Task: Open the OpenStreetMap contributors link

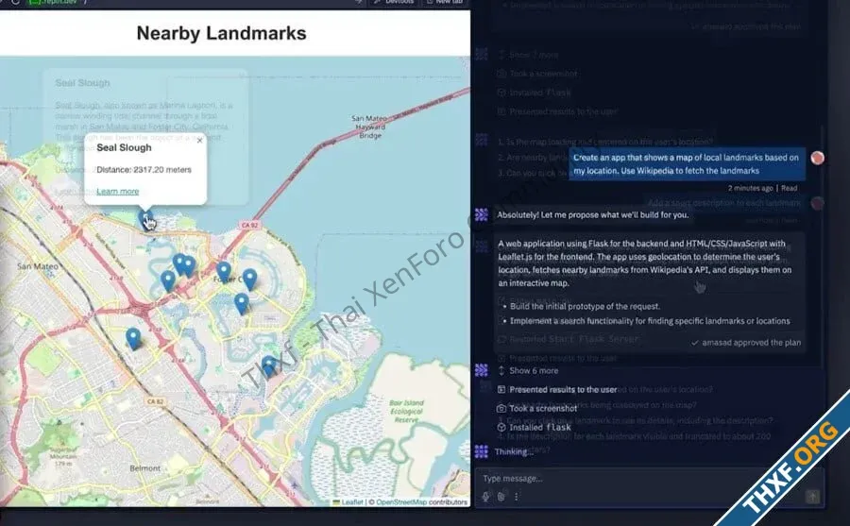Action: [421, 502]
